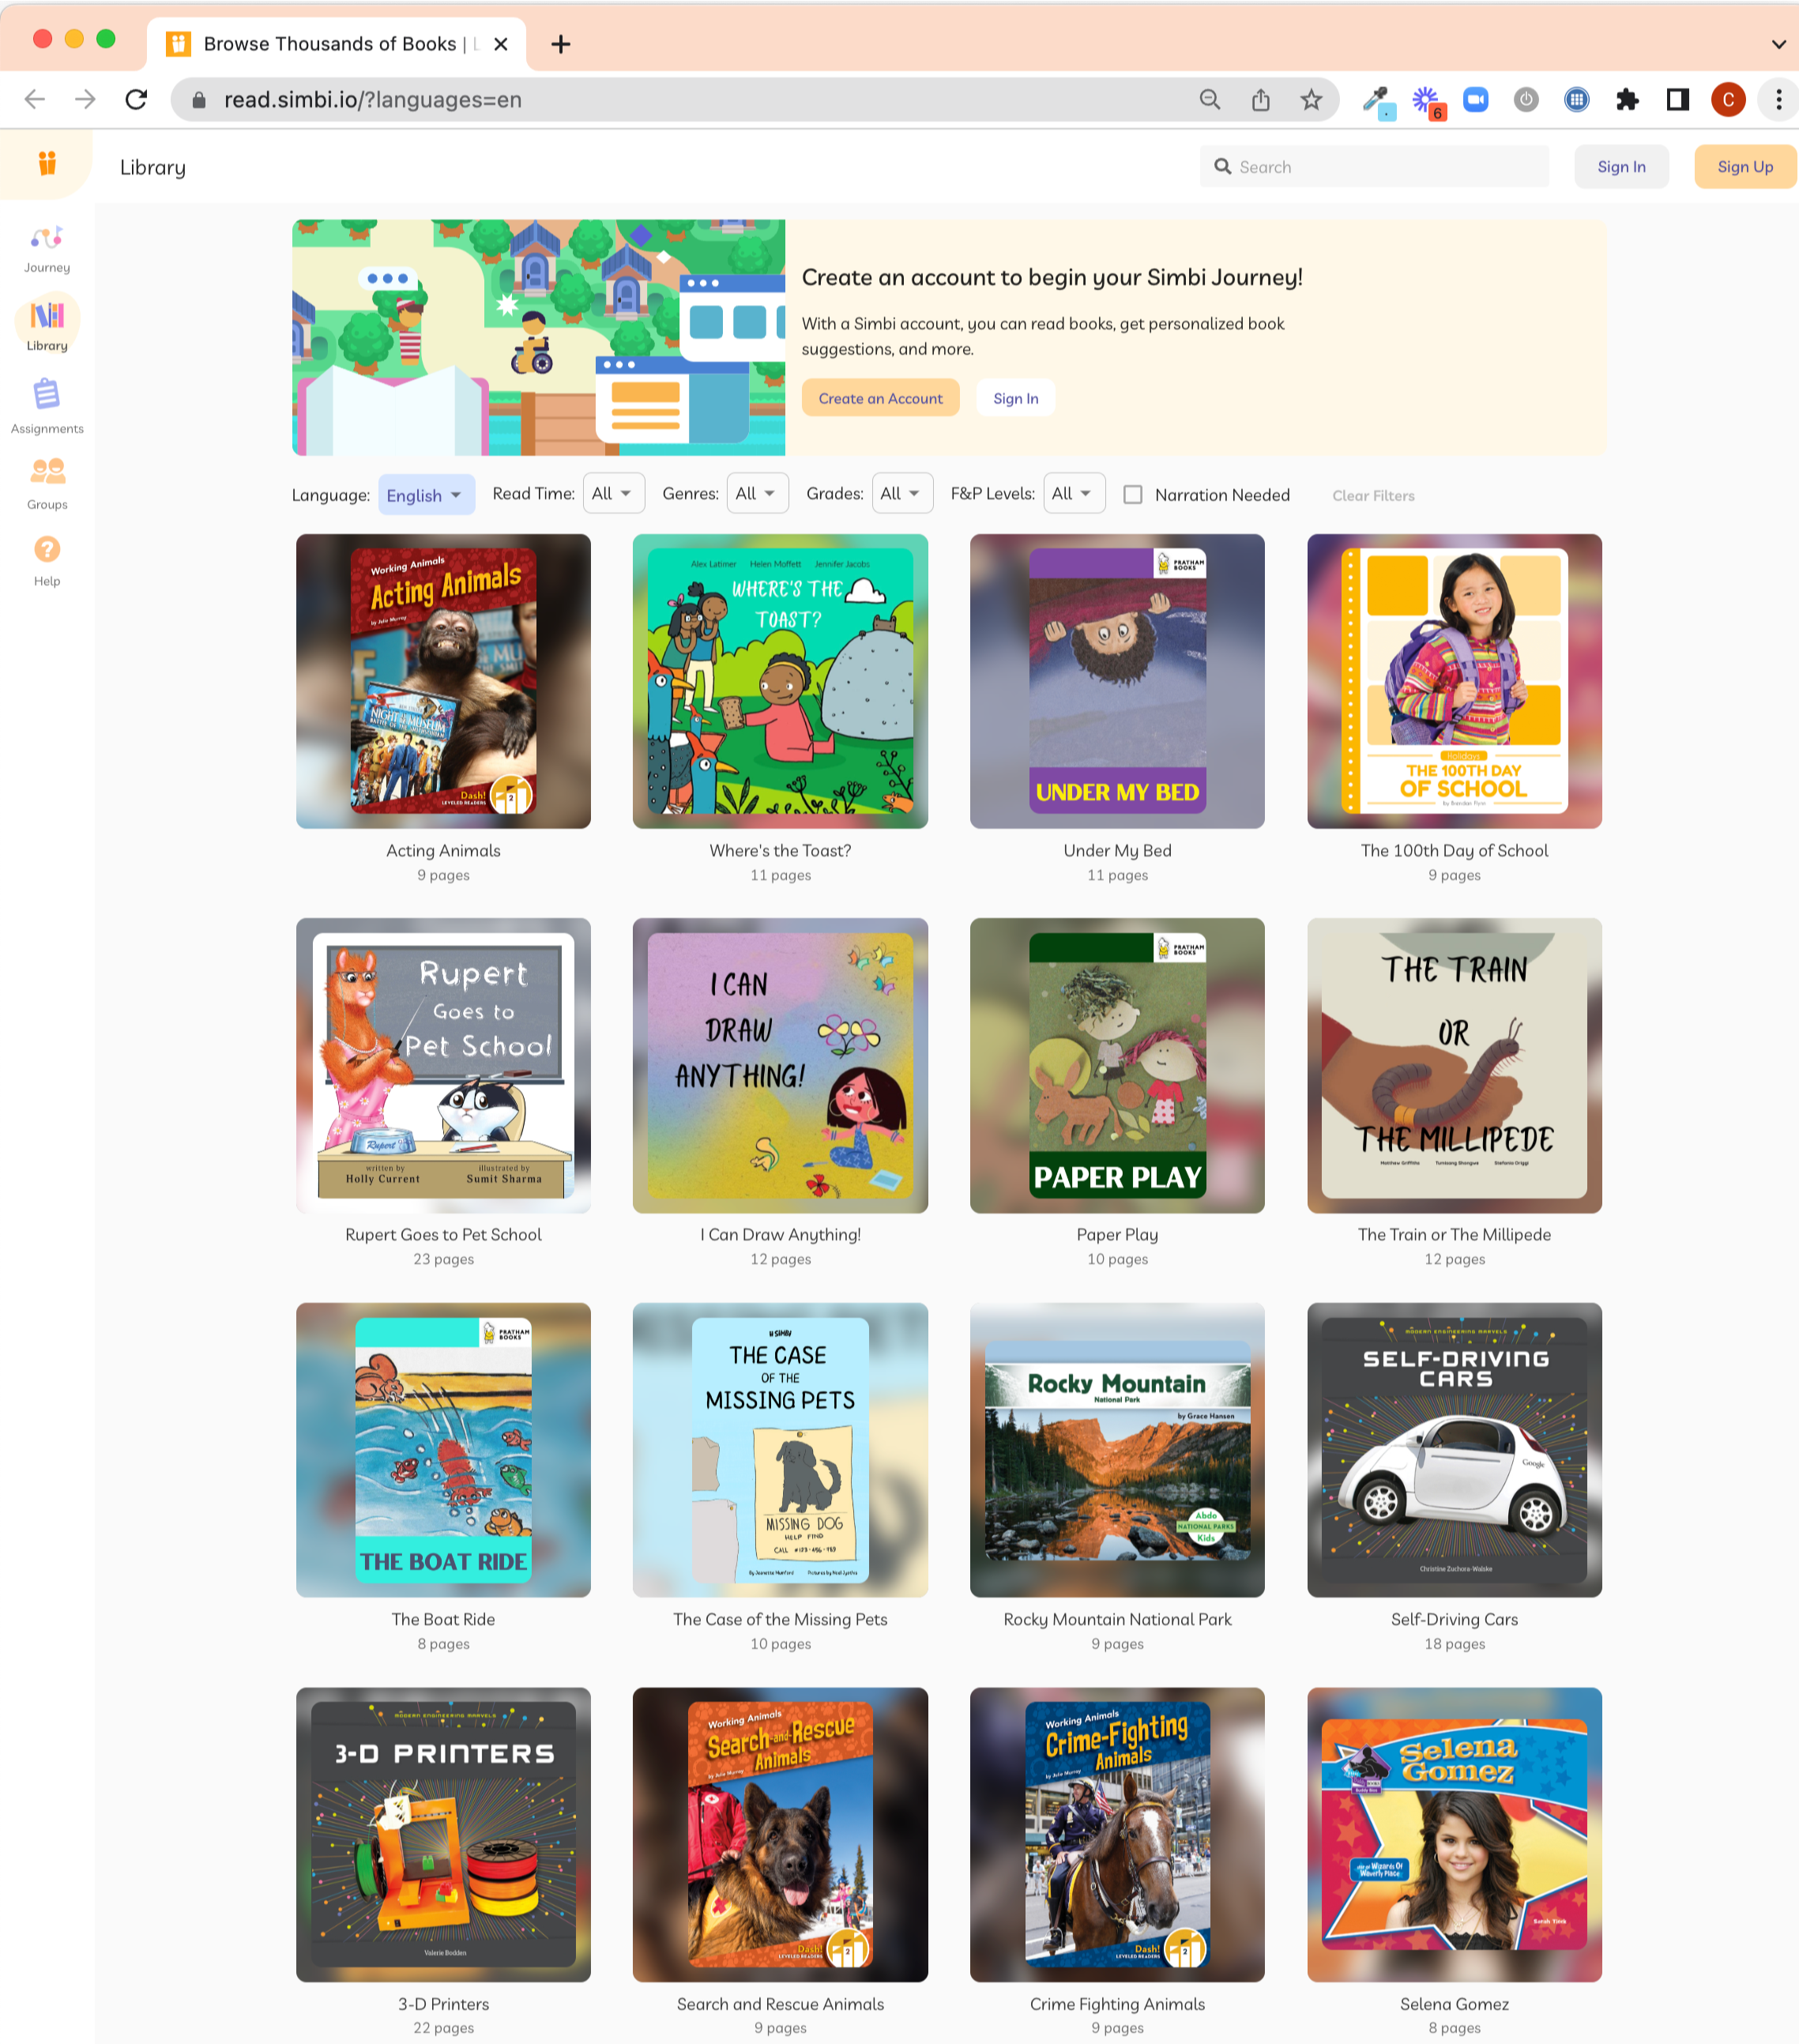Open the Language English dropdown

click(426, 495)
